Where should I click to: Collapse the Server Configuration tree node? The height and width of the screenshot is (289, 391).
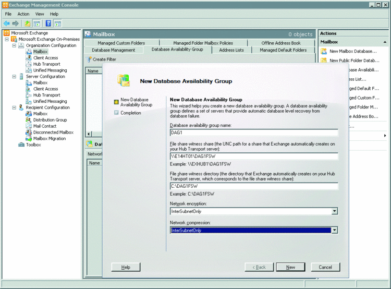click(14, 76)
